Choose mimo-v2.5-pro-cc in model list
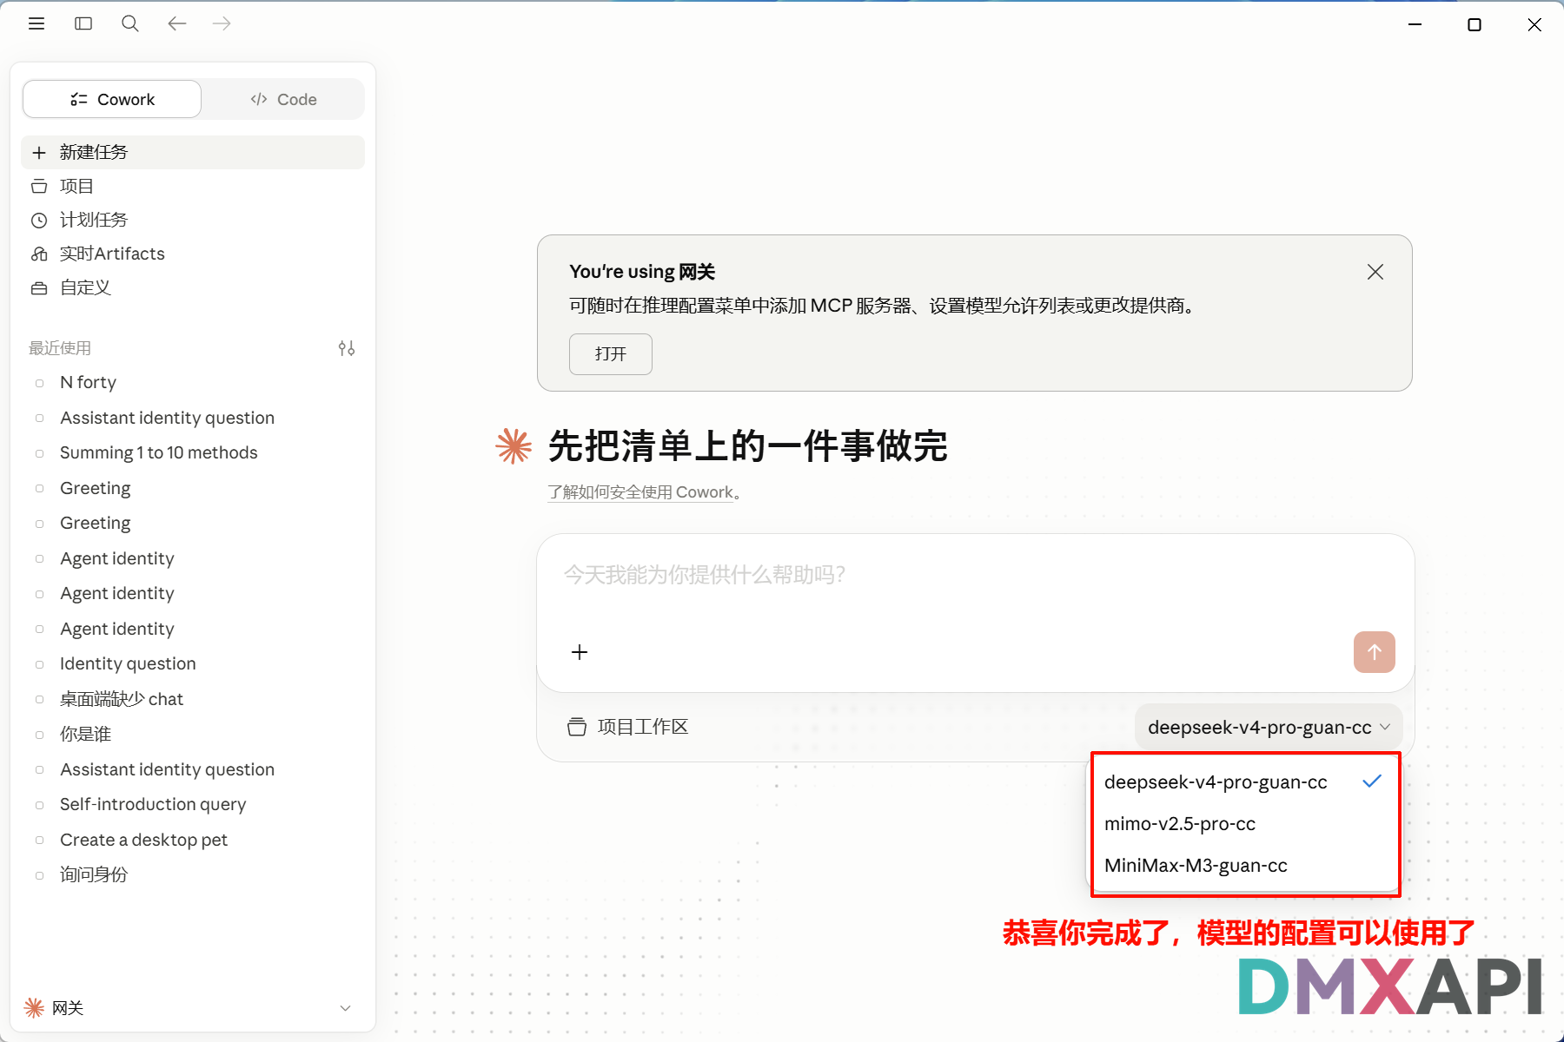Image resolution: width=1564 pixels, height=1042 pixels. pyautogui.click(x=1245, y=823)
